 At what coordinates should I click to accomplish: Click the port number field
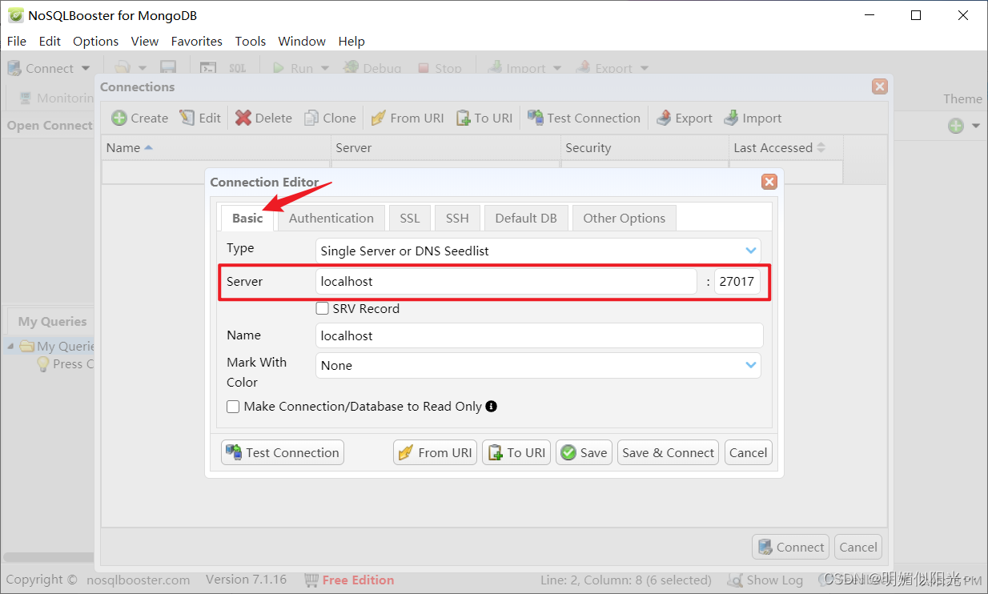(x=737, y=281)
